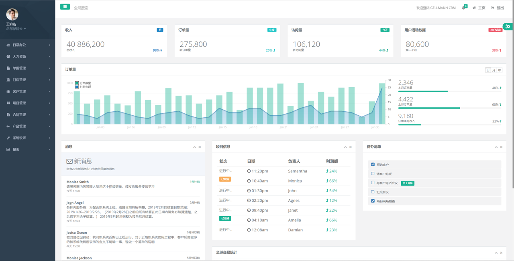The image size is (514, 261).
Task: Click the 全局搜索 search field
Action: (x=96, y=8)
